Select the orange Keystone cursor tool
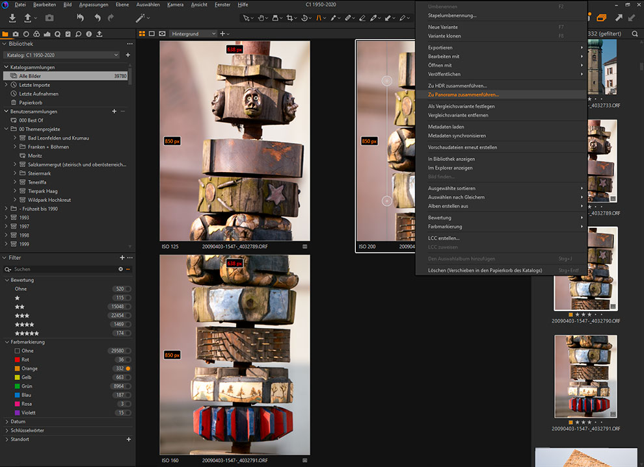 point(319,18)
